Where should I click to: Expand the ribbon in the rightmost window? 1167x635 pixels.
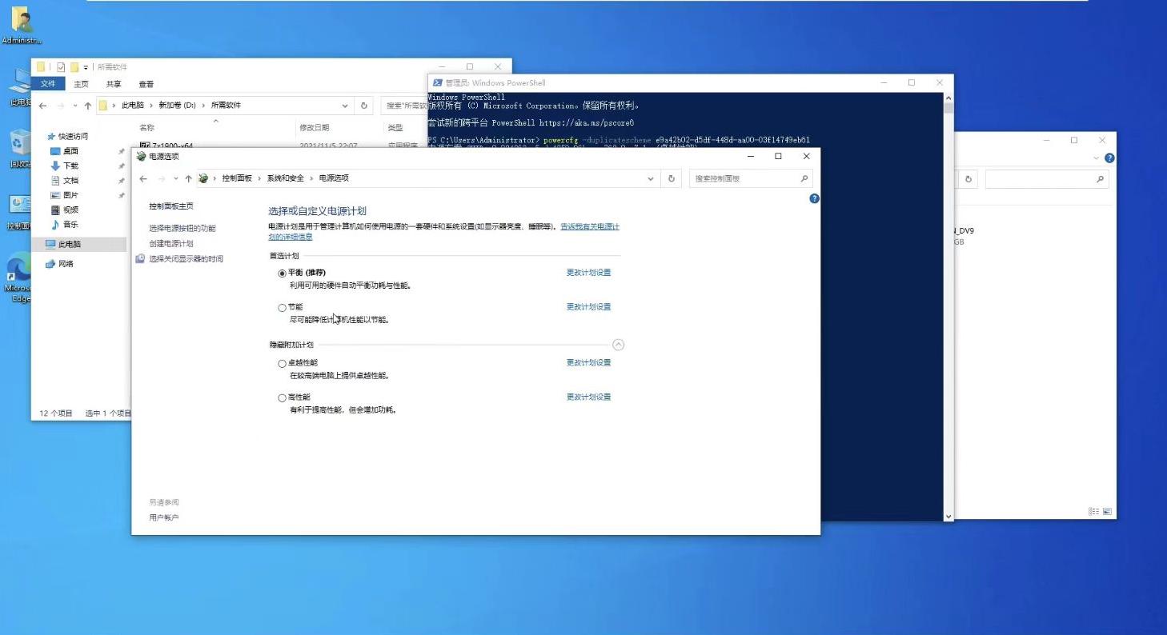pyautogui.click(x=1096, y=158)
